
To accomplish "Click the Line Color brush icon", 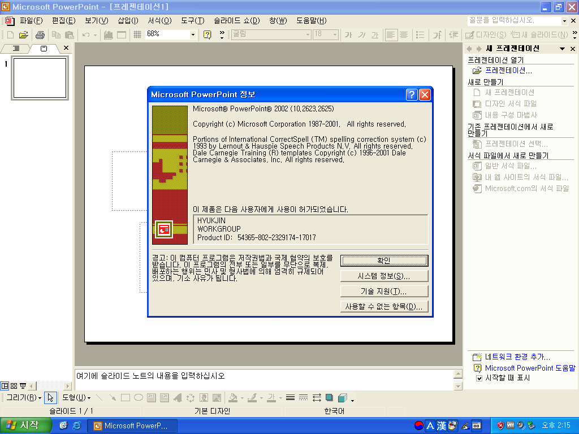I will tap(252, 398).
